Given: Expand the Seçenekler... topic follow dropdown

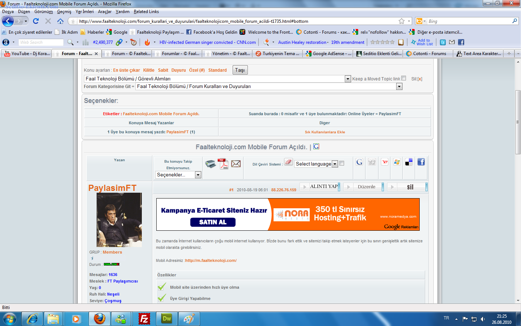Looking at the screenshot, I should coord(178,175).
